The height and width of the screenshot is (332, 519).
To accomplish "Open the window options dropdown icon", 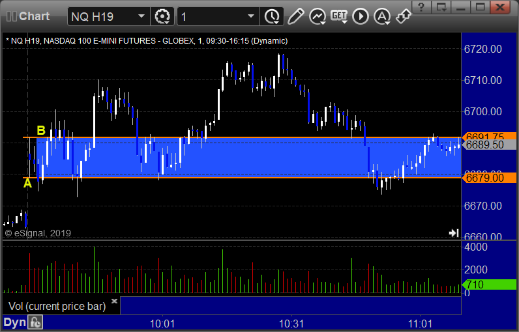I will (x=441, y=7).
